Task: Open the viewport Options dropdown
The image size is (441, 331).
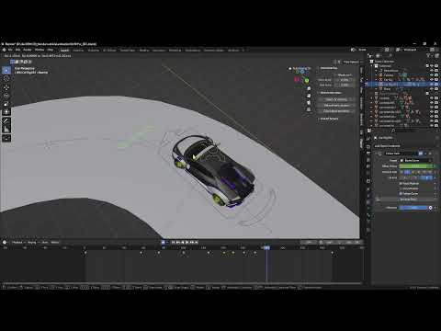Action: 352,62
